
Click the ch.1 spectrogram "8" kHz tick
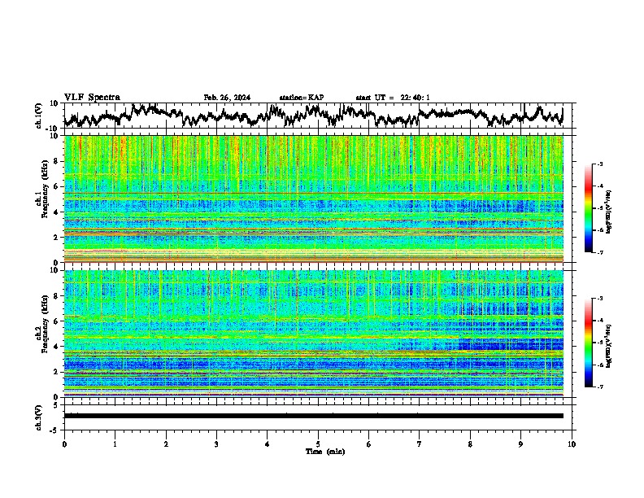tap(56, 161)
